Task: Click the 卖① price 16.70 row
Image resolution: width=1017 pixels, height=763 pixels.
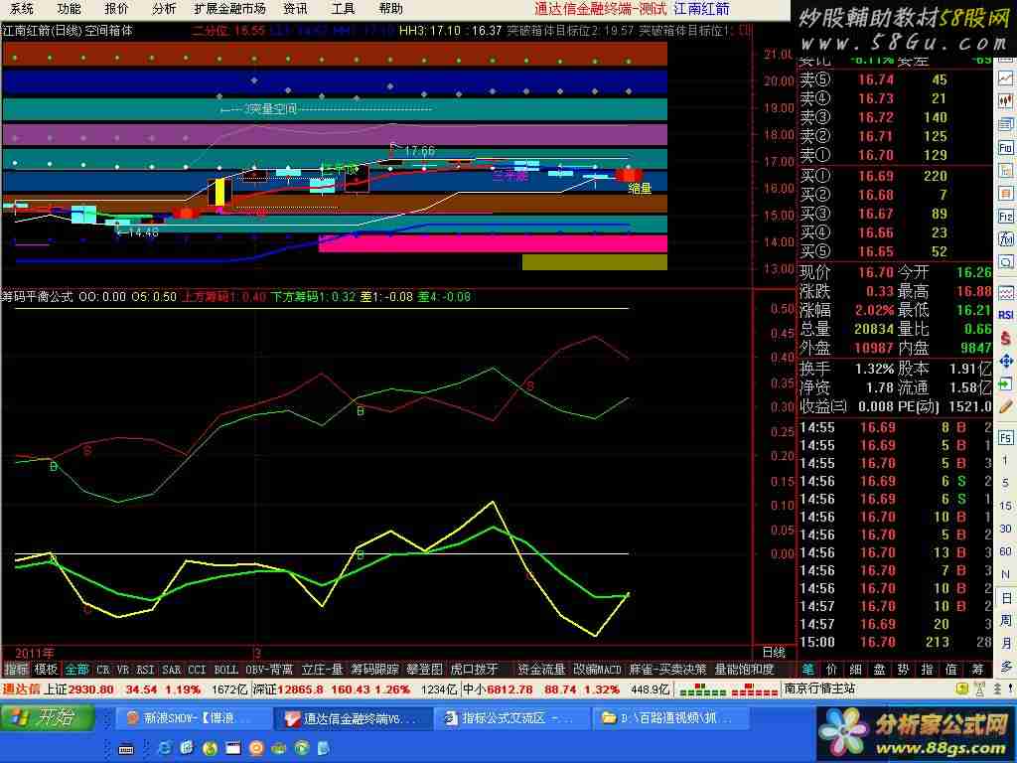Action: (895, 155)
